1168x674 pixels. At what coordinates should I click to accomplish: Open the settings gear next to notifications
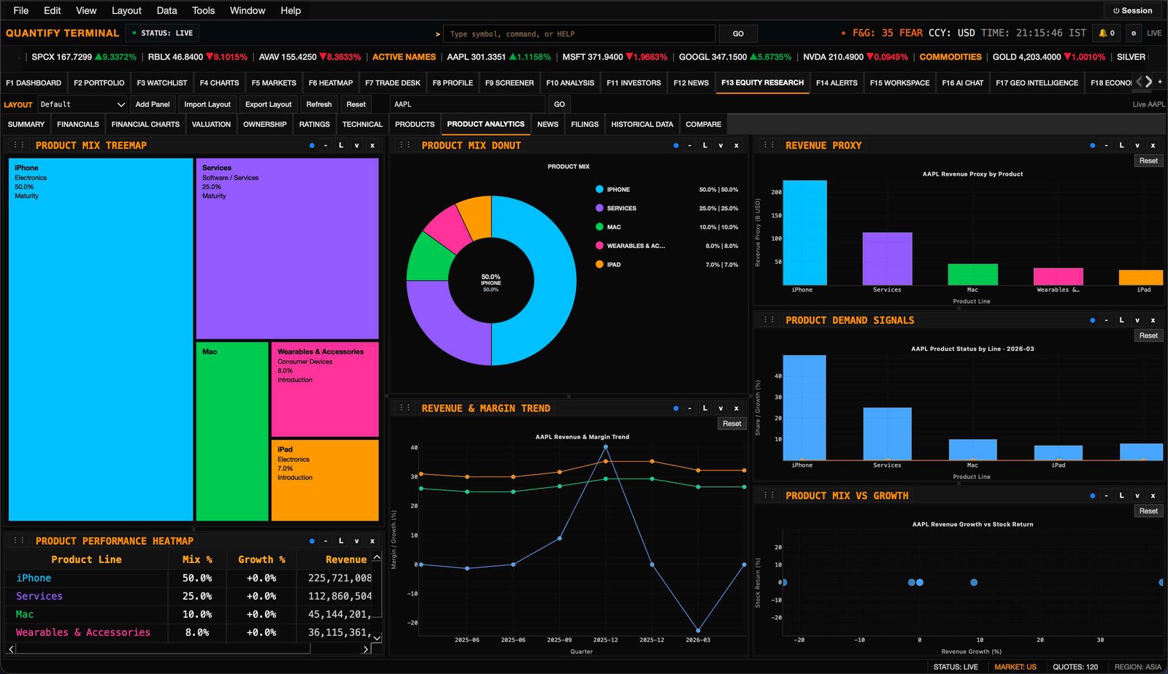click(1134, 33)
